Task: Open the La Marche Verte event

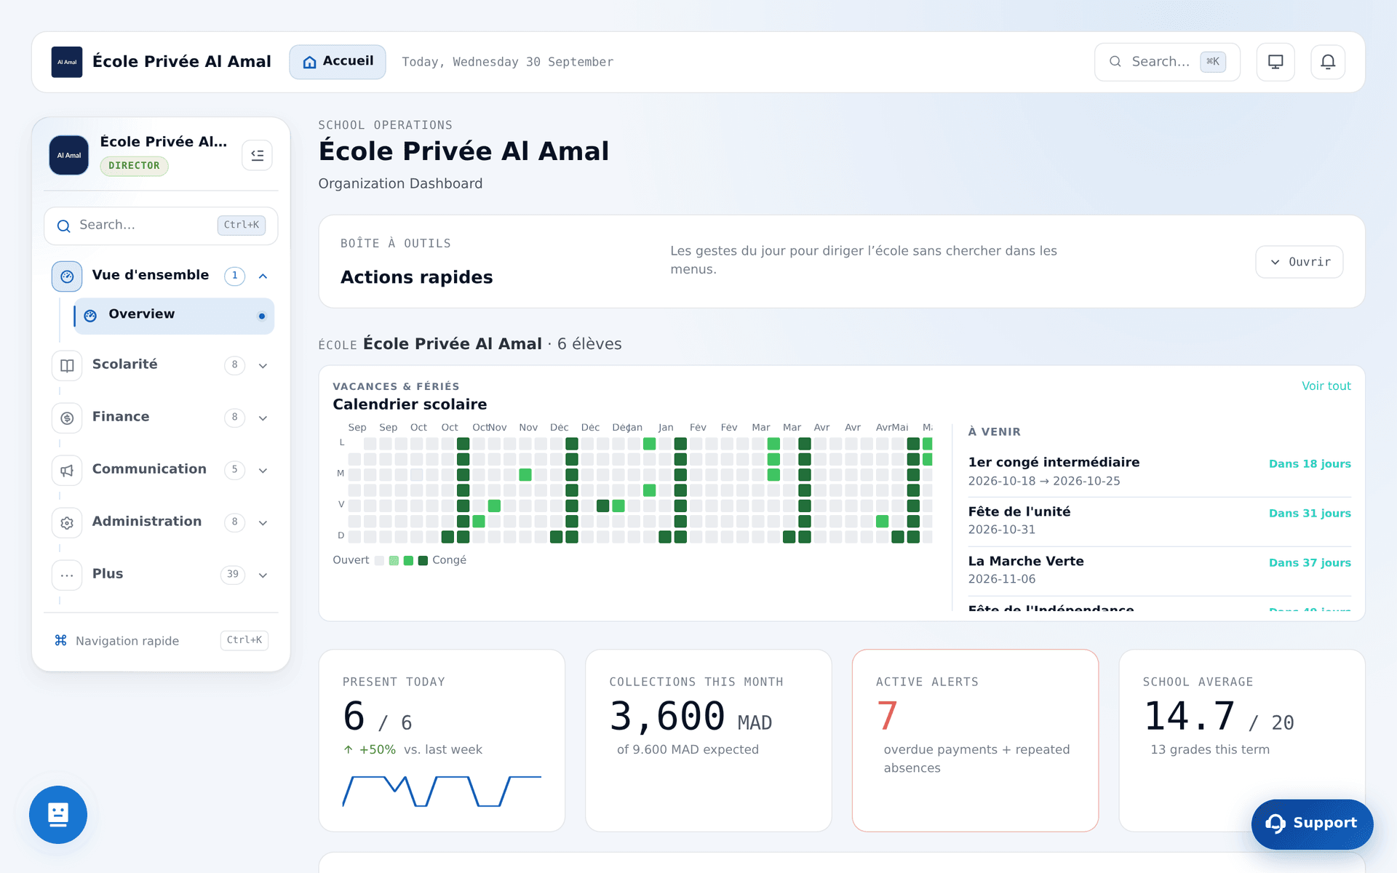Action: pos(1159,570)
